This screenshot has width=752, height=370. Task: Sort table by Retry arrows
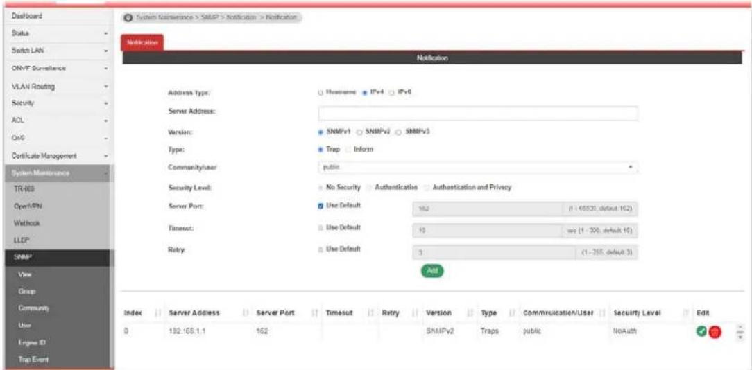416,313
